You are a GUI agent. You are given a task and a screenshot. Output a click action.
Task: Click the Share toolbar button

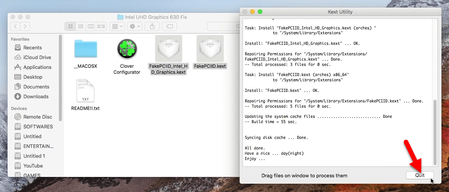(152, 26)
